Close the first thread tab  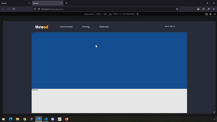click(29, 3)
